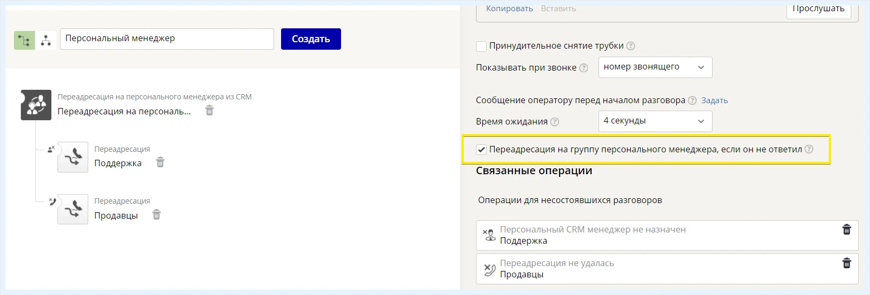This screenshot has width=870, height=295.
Task: Open '4 секунды' wait time dropdown
Action: (x=655, y=121)
